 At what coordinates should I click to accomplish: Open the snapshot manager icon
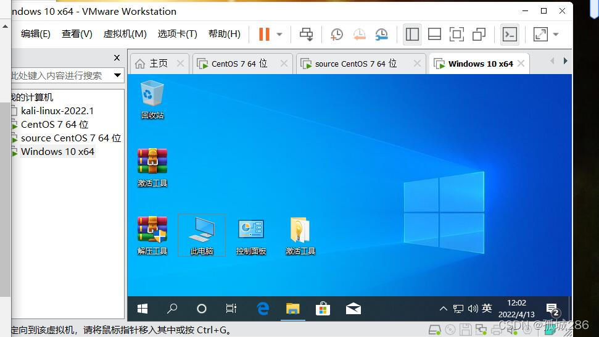pos(382,35)
